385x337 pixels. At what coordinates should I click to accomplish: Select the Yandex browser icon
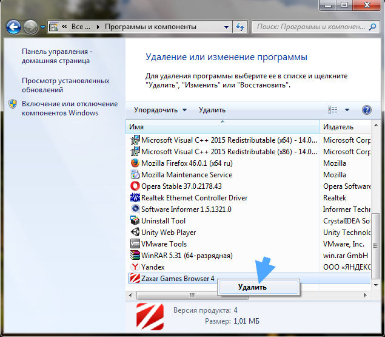click(135, 267)
